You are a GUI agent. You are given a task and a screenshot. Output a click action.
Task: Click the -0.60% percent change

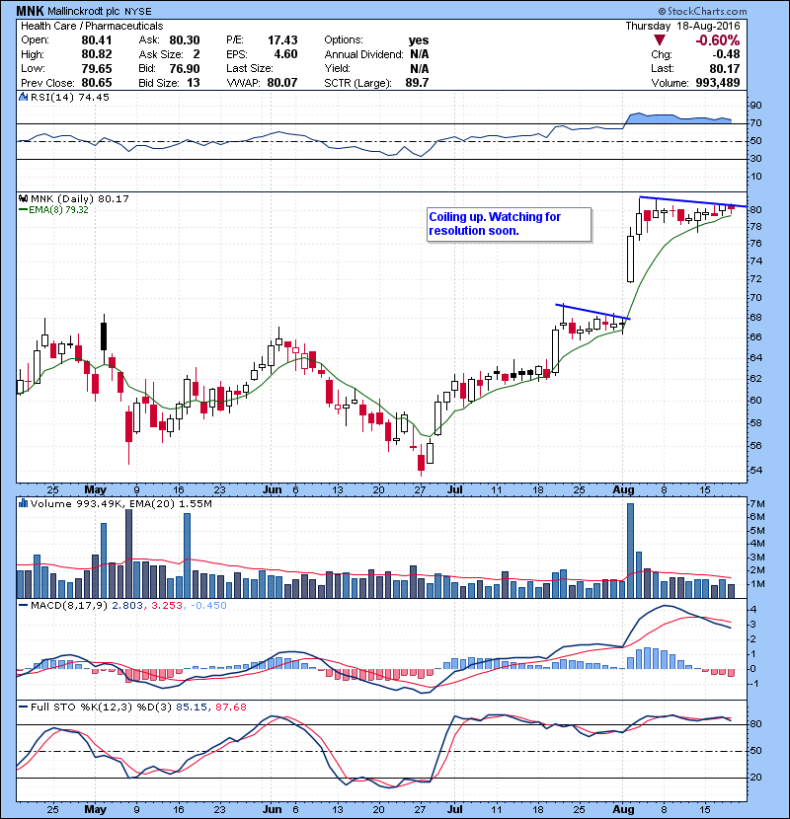(717, 40)
